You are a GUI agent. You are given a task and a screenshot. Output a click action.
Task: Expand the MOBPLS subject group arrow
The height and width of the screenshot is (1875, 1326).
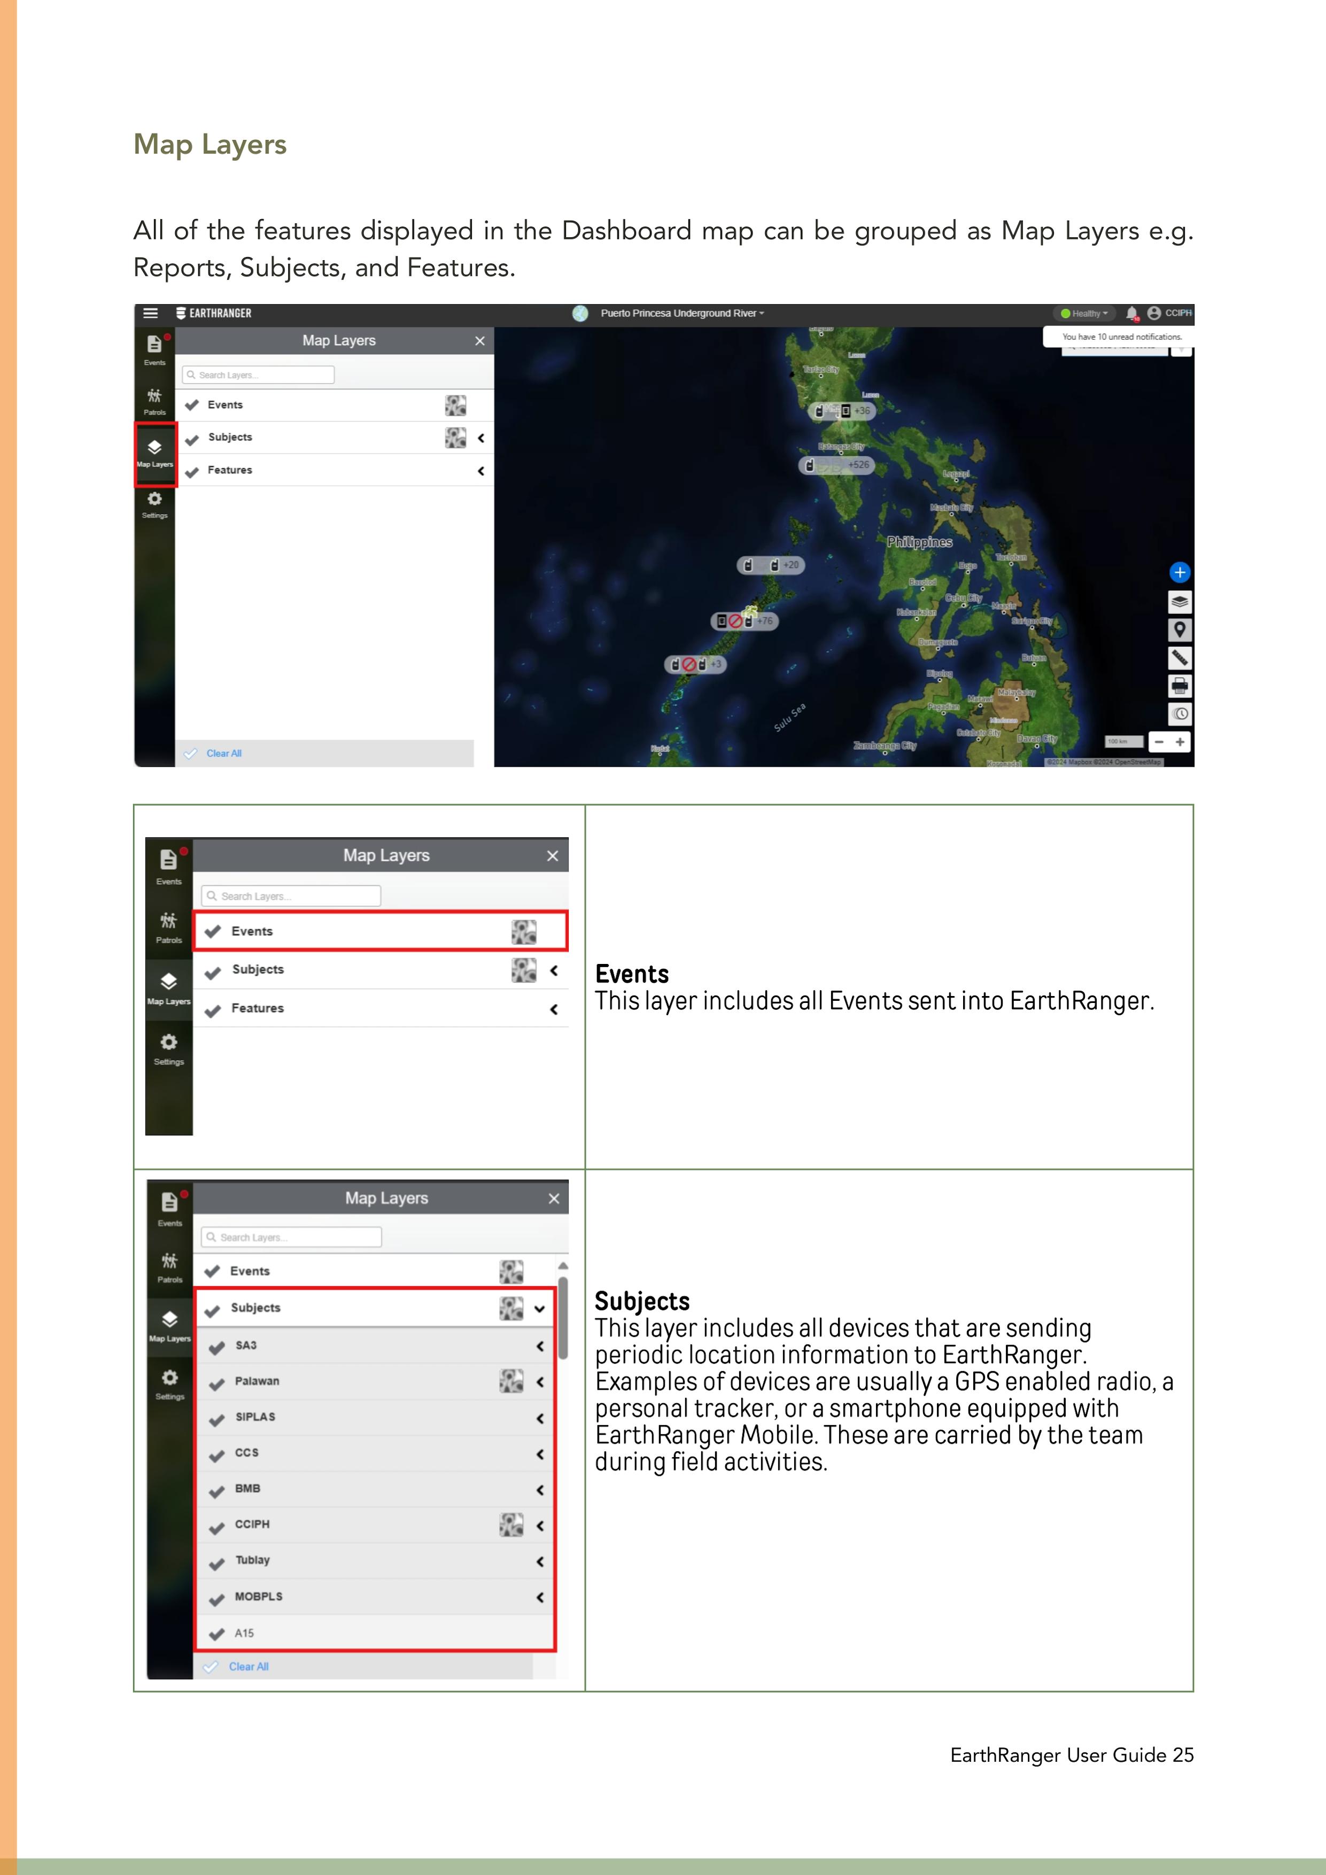point(540,1597)
